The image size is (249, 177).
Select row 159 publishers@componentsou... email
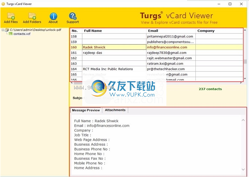point(170,42)
